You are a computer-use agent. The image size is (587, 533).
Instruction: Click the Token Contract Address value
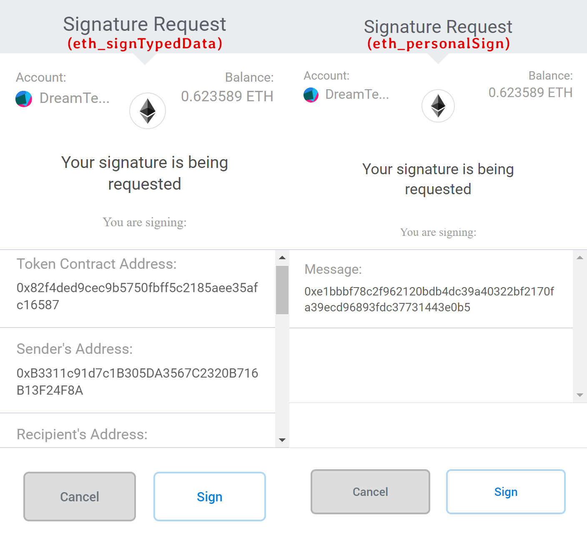pyautogui.click(x=137, y=296)
